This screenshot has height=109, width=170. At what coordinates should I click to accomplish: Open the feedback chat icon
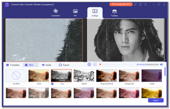click(141, 5)
